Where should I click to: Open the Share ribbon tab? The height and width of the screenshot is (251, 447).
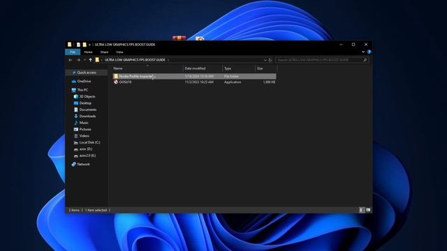[104, 52]
